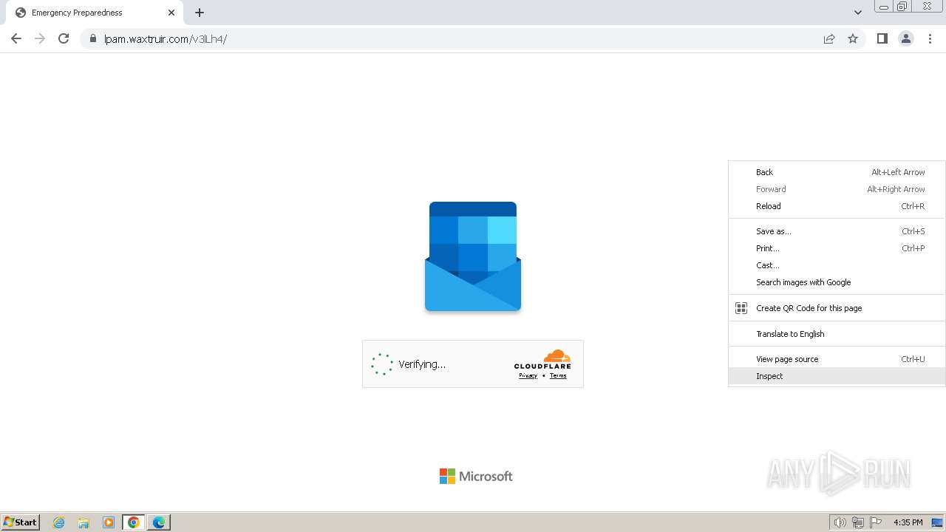Choose Create QR Code for this page

pos(837,308)
